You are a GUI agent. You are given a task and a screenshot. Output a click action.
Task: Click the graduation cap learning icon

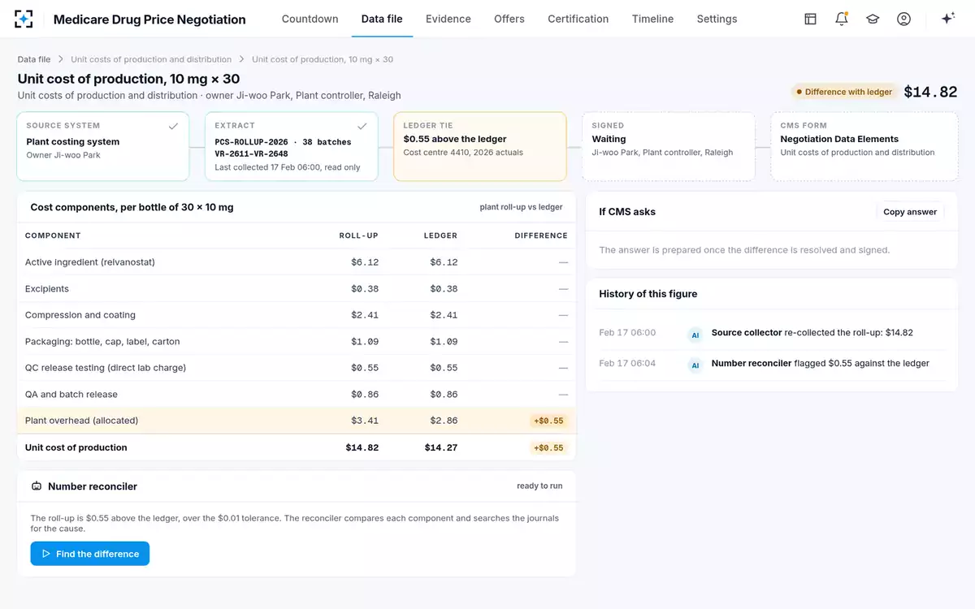pyautogui.click(x=873, y=19)
